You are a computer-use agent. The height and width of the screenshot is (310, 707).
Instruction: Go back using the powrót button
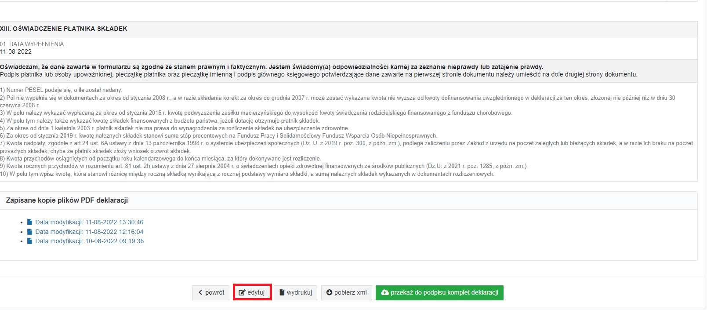click(211, 292)
